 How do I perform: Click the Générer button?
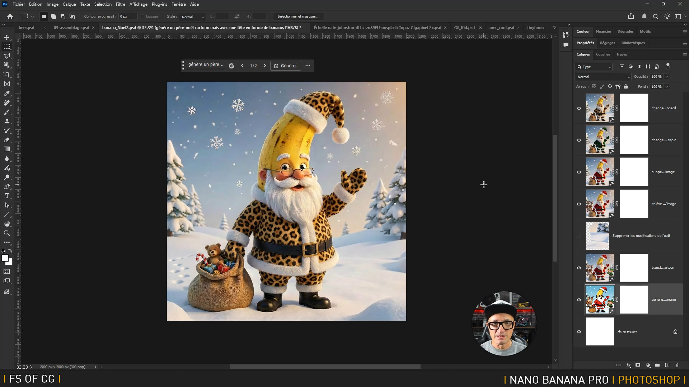[286, 66]
